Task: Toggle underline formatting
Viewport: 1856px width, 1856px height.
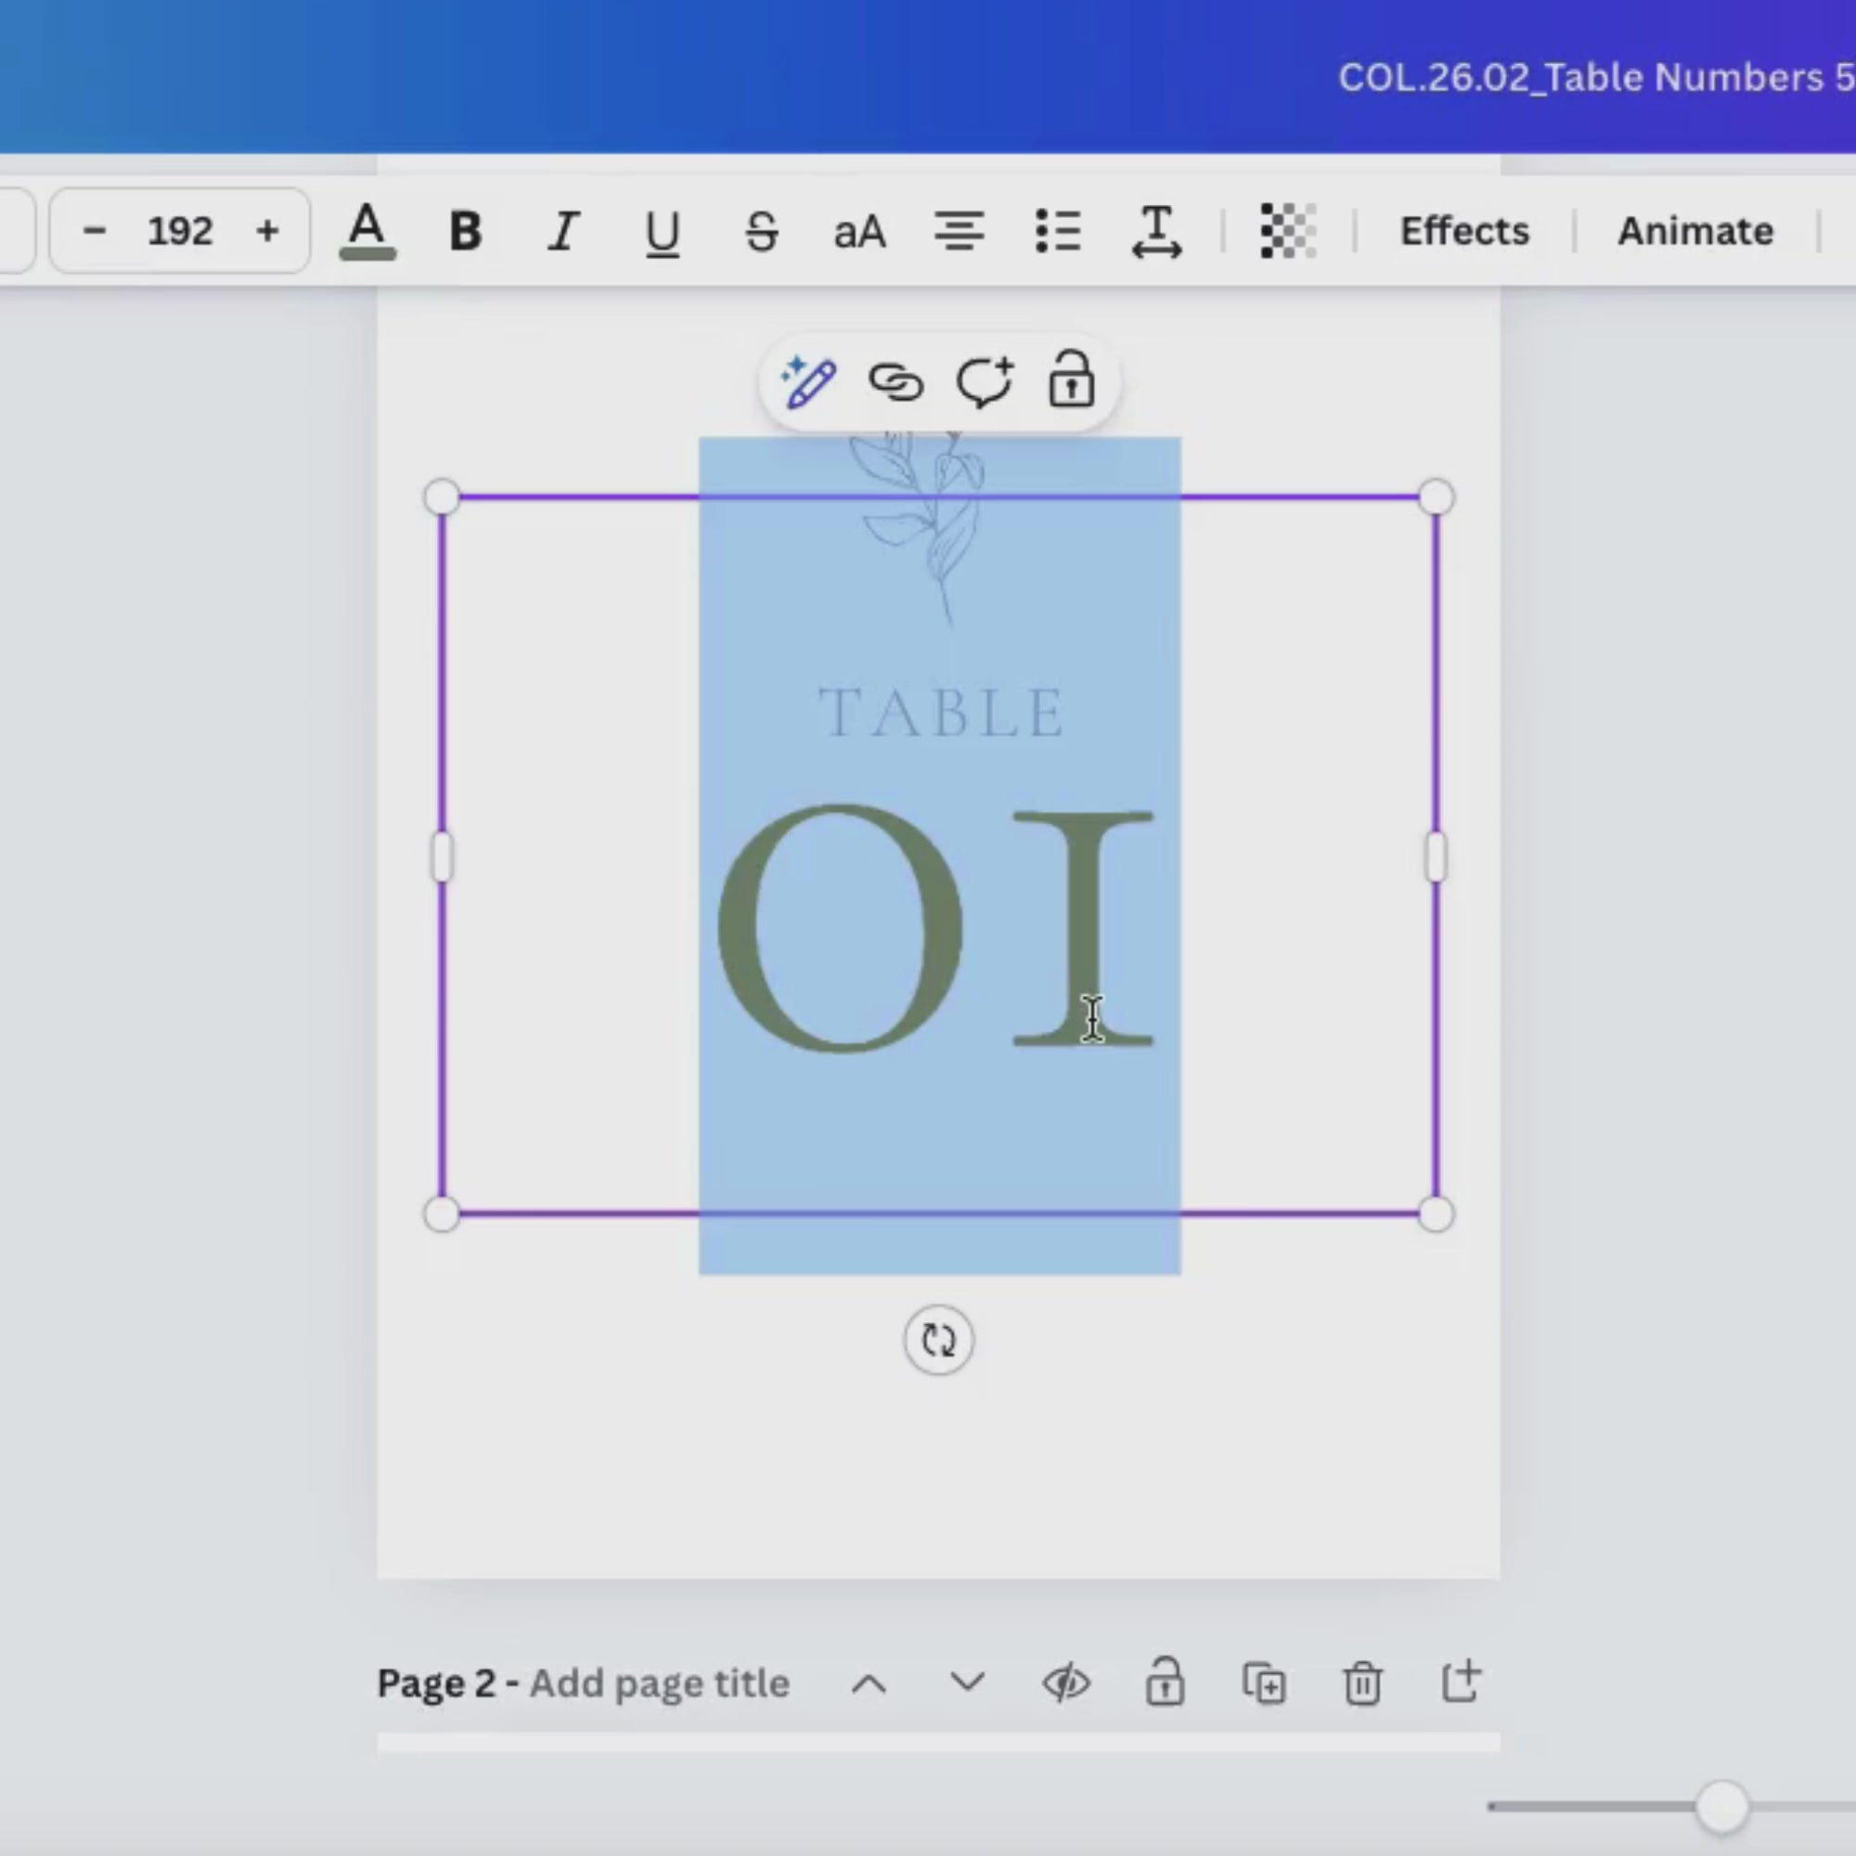Action: (663, 233)
